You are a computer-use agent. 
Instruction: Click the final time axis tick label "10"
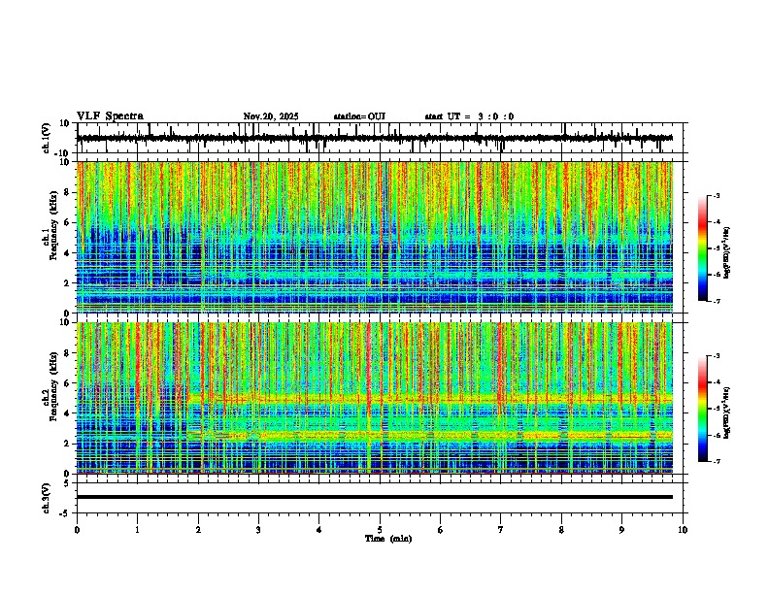pyautogui.click(x=683, y=530)
